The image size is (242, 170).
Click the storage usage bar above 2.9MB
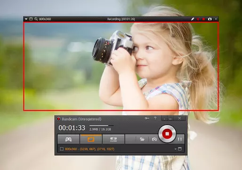[x=101, y=126]
